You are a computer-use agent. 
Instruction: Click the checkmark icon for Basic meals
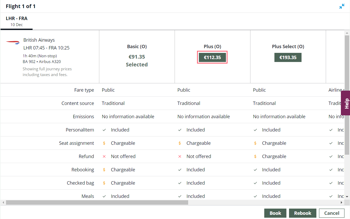(x=104, y=196)
